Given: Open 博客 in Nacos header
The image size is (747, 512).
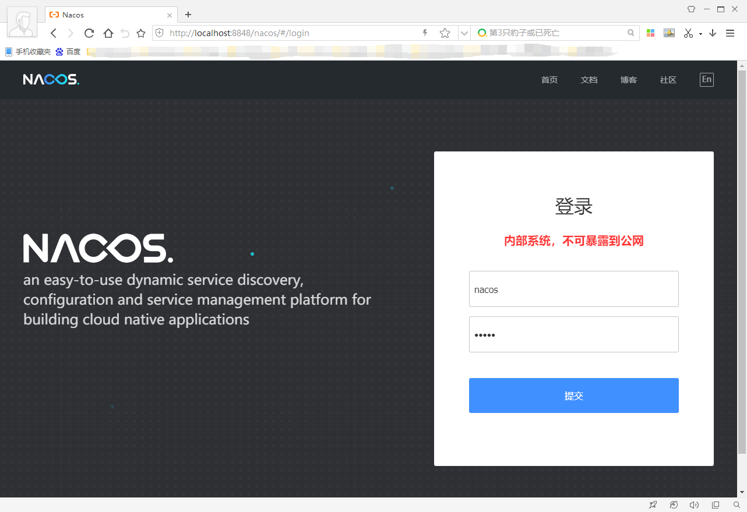Looking at the screenshot, I should click(x=629, y=80).
